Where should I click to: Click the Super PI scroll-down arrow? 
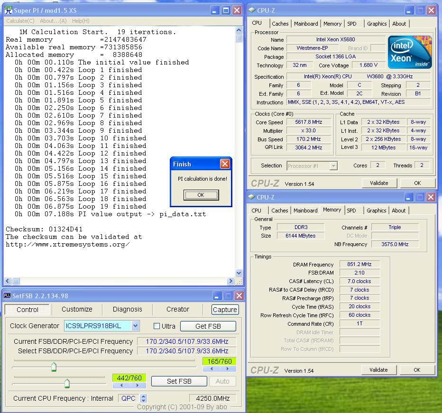tap(239, 273)
